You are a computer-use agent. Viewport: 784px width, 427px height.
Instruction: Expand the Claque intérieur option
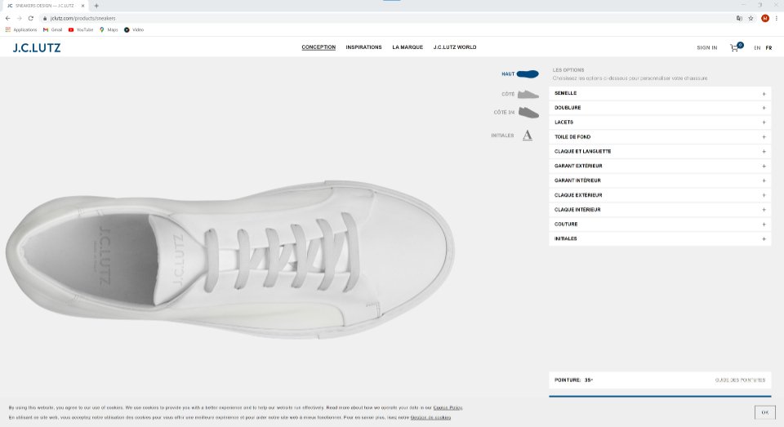[x=660, y=210]
